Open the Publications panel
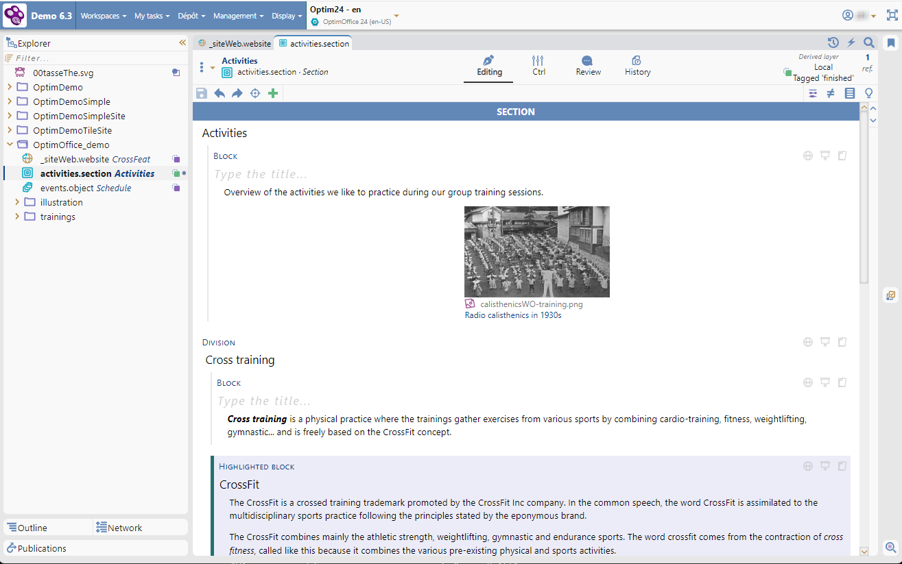 41,548
